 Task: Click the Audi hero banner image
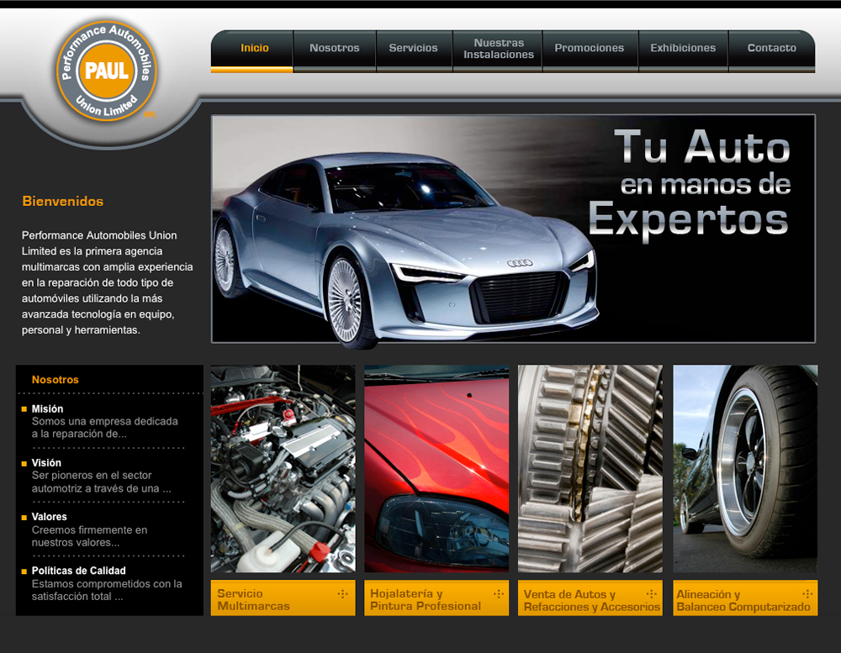click(x=513, y=229)
